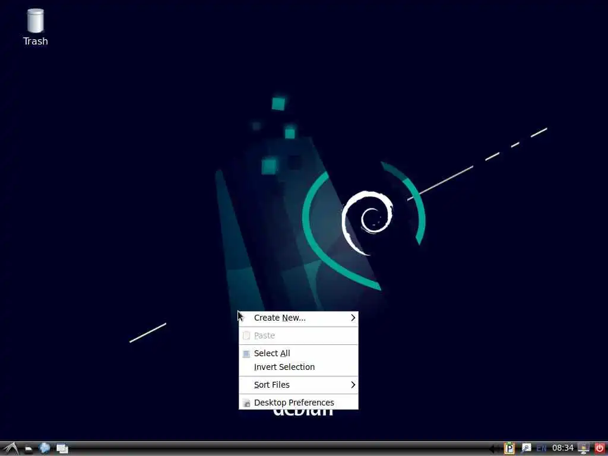Image resolution: width=608 pixels, height=456 pixels.
Task: Click the tray icon left of EN
Action: point(526,449)
